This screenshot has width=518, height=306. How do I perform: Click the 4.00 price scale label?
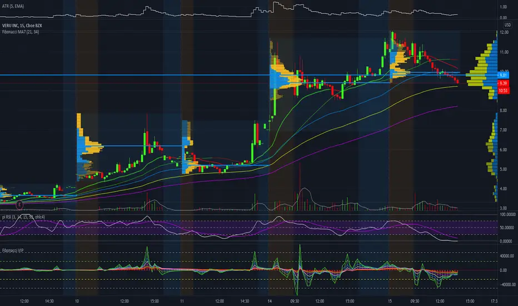tap(503, 189)
